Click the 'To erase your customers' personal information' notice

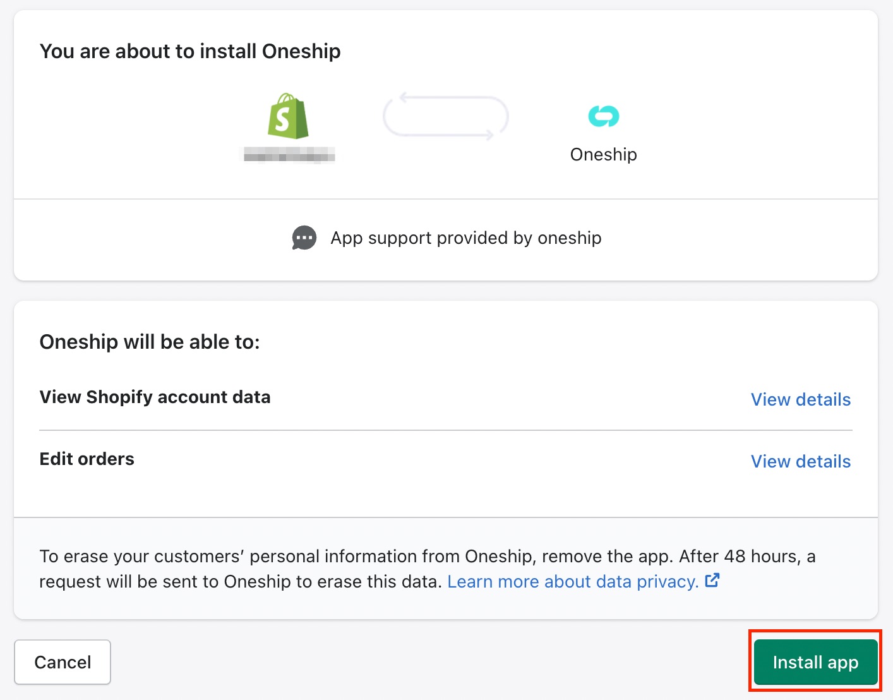coord(428,569)
